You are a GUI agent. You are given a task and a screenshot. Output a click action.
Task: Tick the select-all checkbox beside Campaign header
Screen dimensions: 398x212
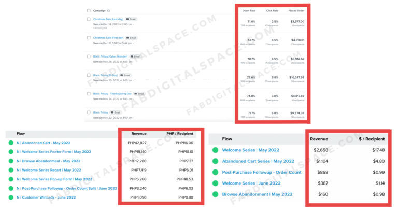[89, 10]
